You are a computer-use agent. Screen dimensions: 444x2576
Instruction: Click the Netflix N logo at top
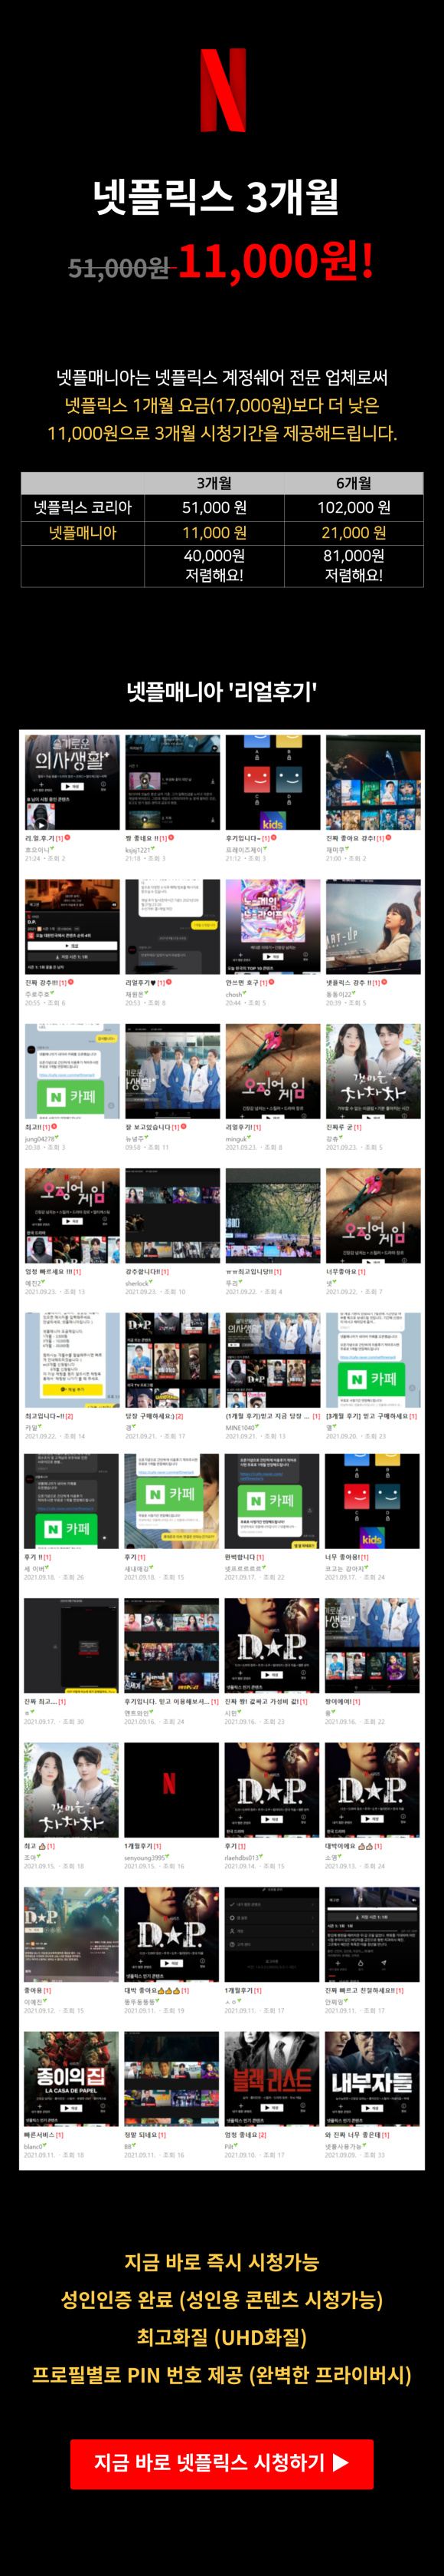coord(223,91)
